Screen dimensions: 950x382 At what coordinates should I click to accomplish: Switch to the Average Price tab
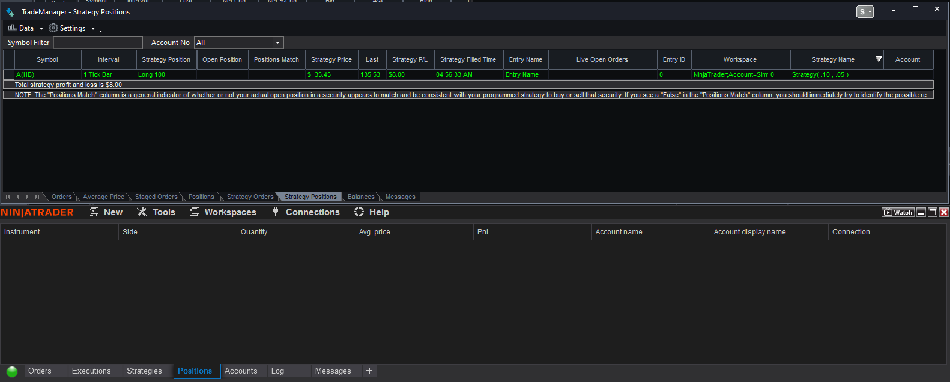[103, 197]
